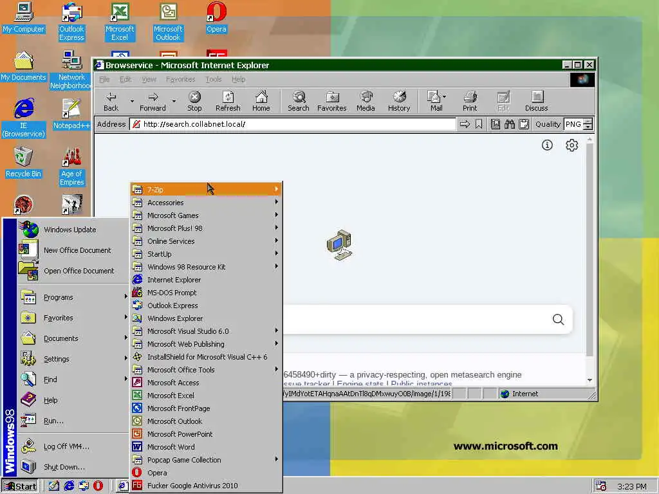This screenshot has height=494, width=659.
Task: Expand Microsoft Visual Studio 6.0 submenu
Action: click(x=206, y=331)
